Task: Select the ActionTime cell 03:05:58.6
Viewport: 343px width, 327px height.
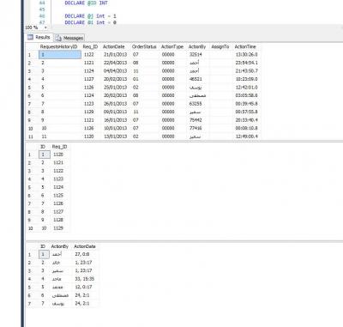Action: (x=246, y=95)
